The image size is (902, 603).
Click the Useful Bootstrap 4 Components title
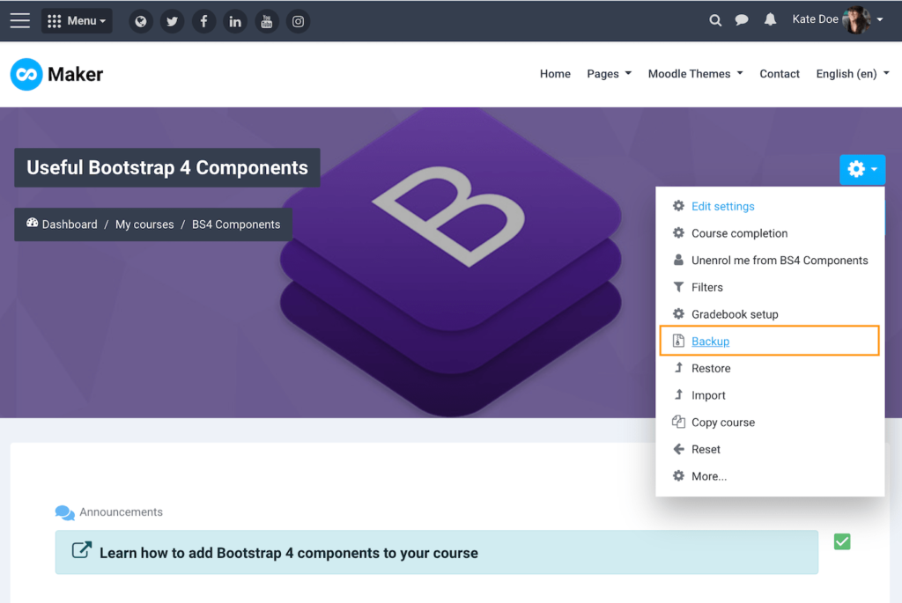pyautogui.click(x=167, y=167)
